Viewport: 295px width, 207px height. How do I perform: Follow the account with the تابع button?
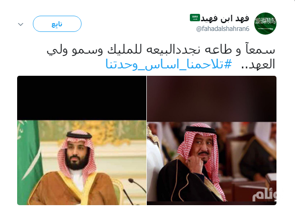[x=57, y=24]
